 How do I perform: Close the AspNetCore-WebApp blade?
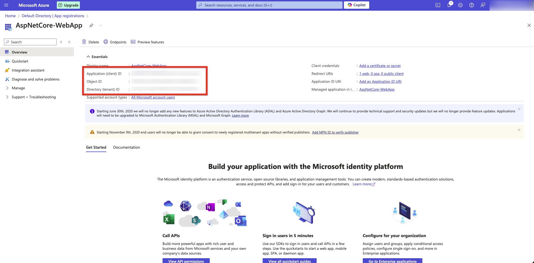529,25
